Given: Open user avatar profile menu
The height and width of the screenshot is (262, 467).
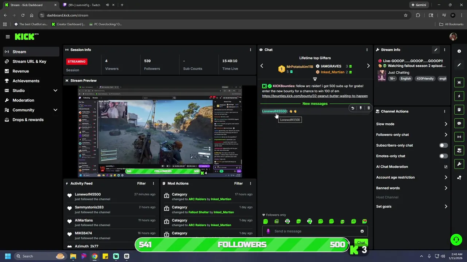Looking at the screenshot, I should (x=453, y=36).
